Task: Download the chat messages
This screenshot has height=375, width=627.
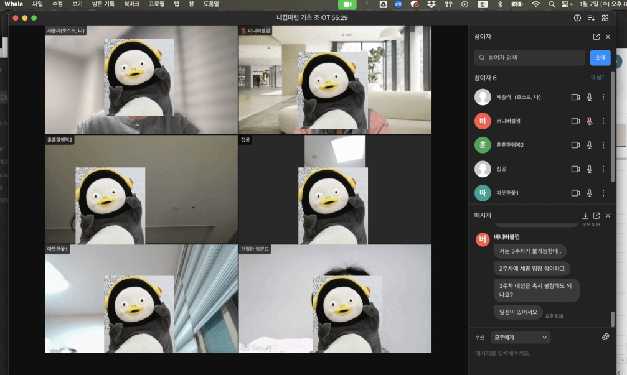Action: pos(585,215)
